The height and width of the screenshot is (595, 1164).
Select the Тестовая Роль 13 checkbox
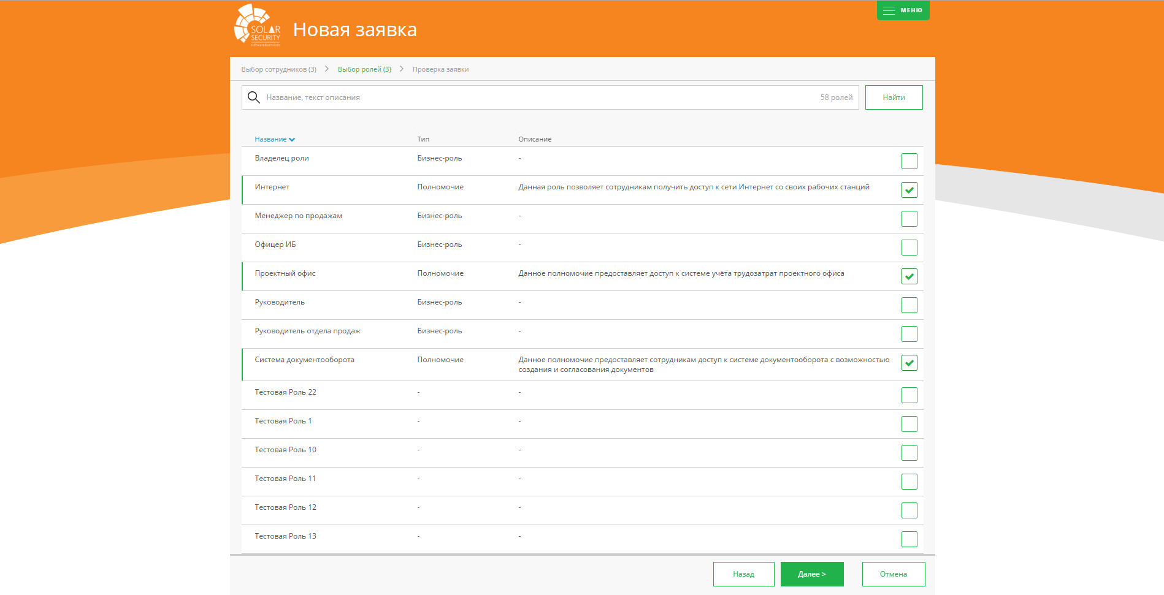[909, 539]
